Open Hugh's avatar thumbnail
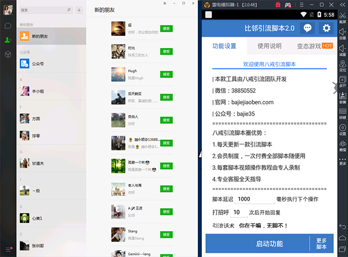 [118, 74]
